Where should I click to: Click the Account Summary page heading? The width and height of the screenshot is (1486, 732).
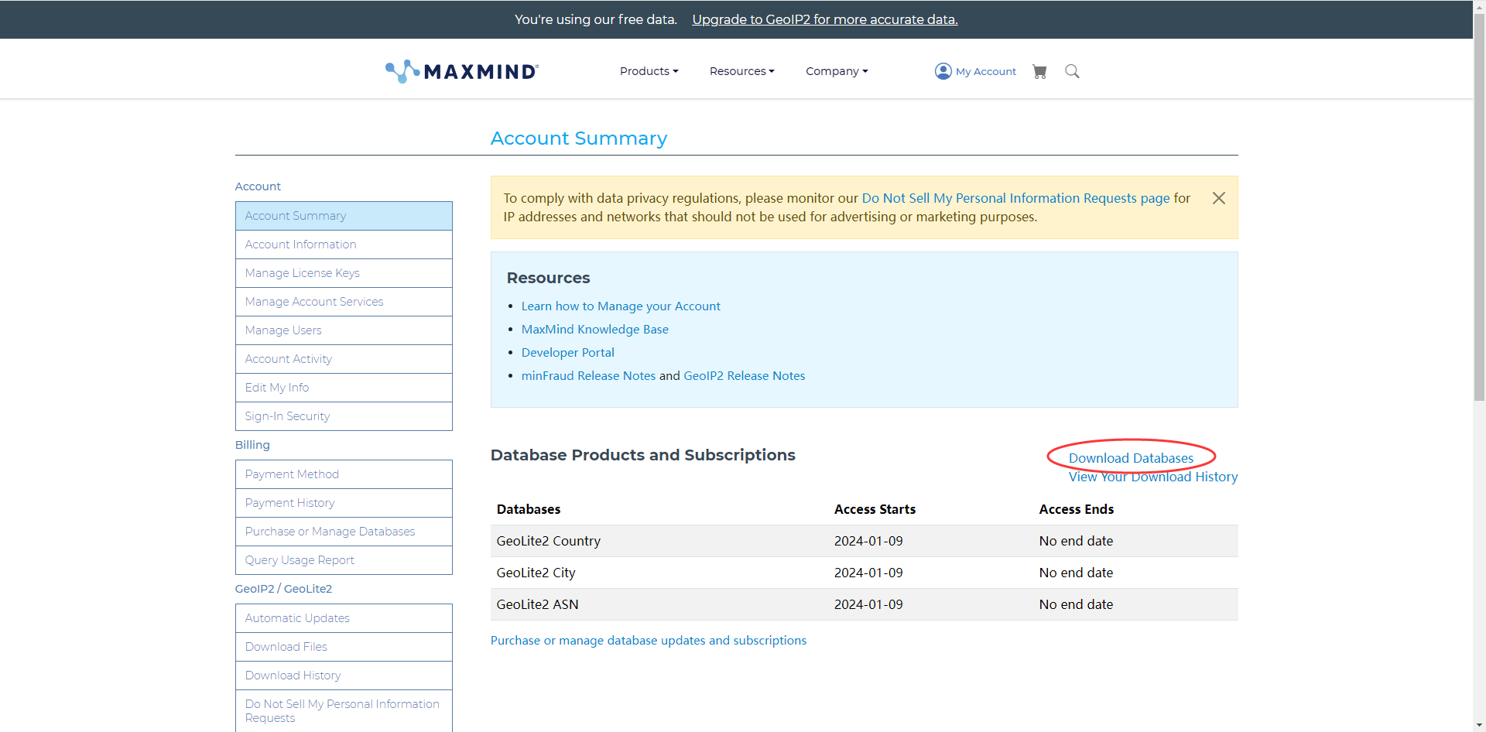point(578,138)
